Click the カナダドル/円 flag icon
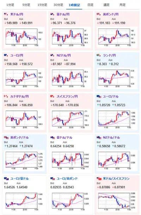Screen dimensions: 141x215 tap(6, 96)
